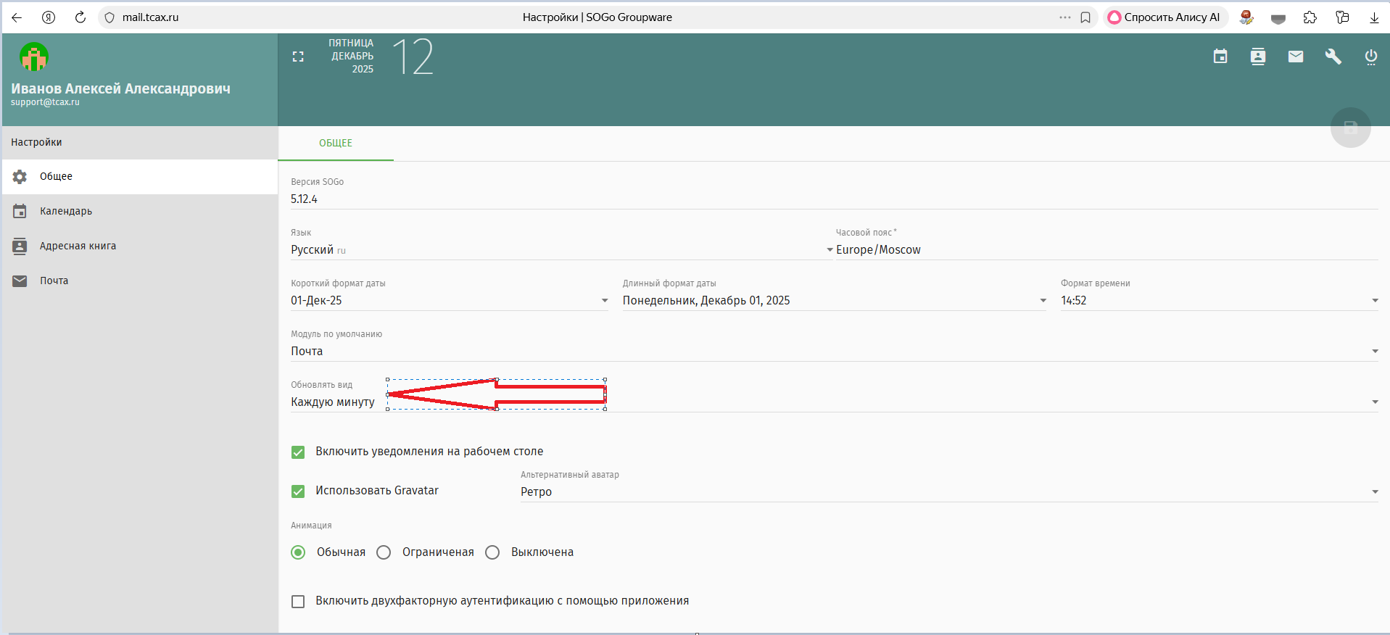1390x635 pixels.
Task: Enable two-factor authentication checkbox
Action: pos(298,602)
